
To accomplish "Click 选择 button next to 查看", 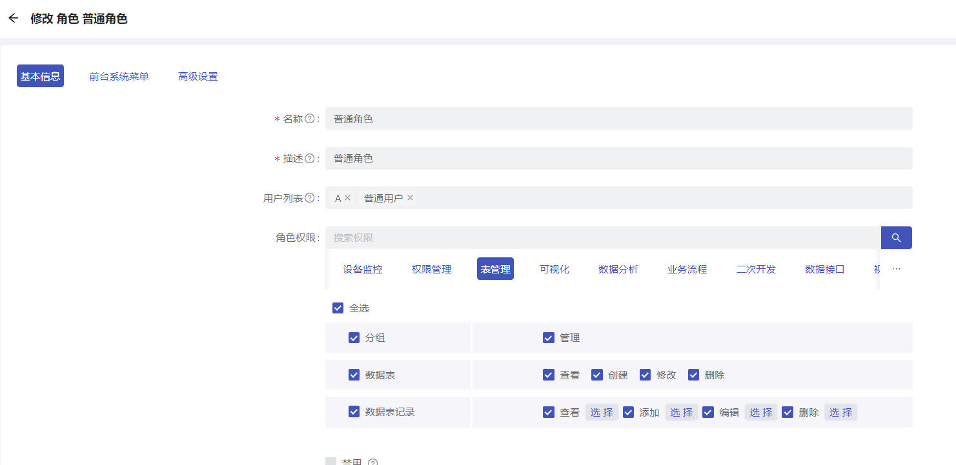I will [x=602, y=412].
